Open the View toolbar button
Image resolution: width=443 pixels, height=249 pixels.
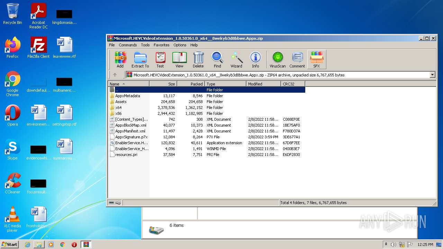pyautogui.click(x=179, y=59)
